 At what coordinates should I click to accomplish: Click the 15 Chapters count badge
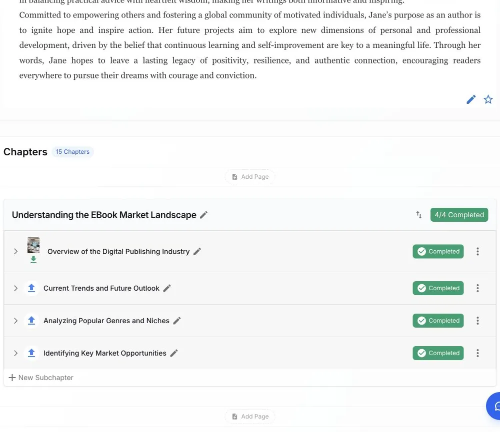pos(72,152)
